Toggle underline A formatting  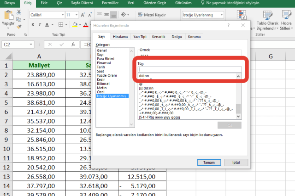pyautogui.click(x=48, y=24)
